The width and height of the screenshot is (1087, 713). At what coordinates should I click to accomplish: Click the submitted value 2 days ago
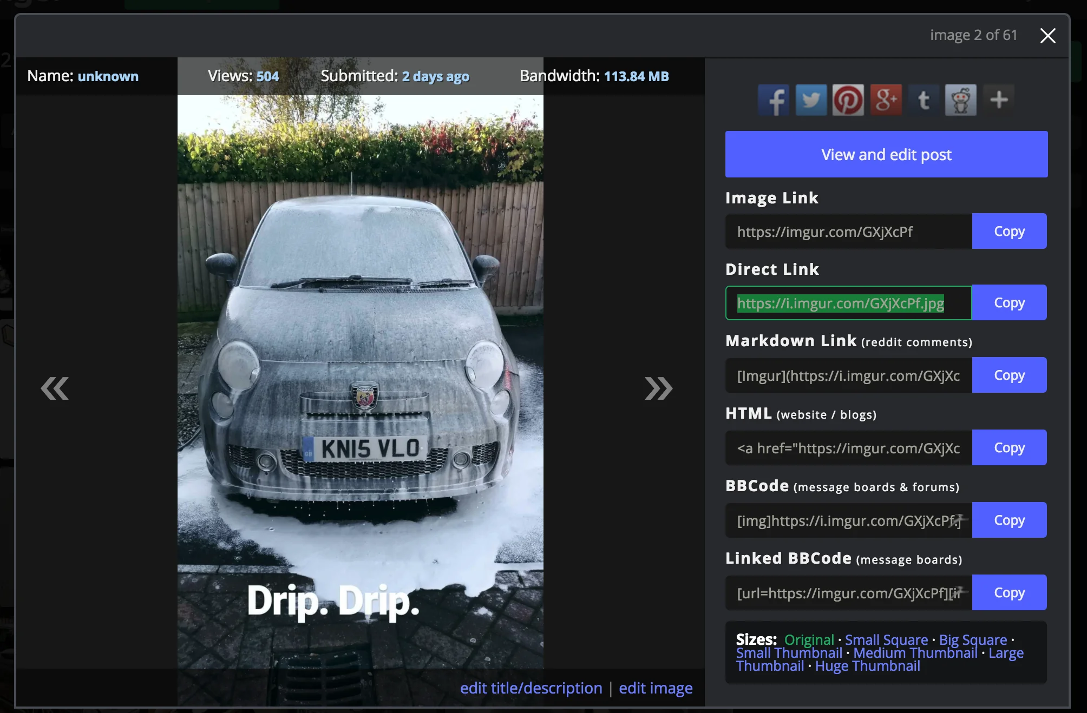point(435,76)
